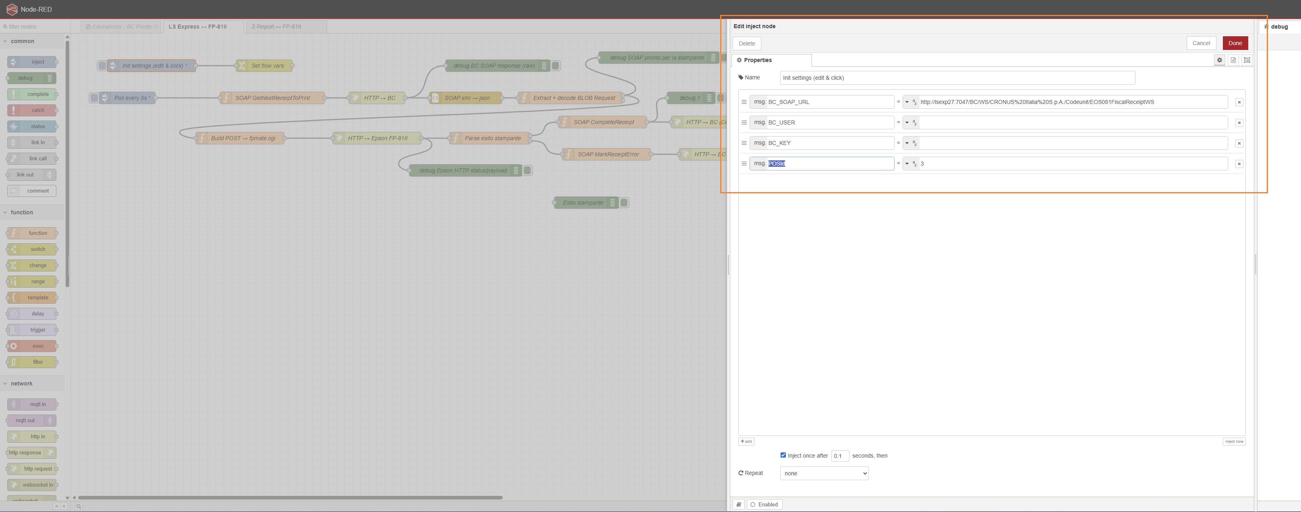Open BC_USER value type dropdown

pyautogui.click(x=911, y=123)
